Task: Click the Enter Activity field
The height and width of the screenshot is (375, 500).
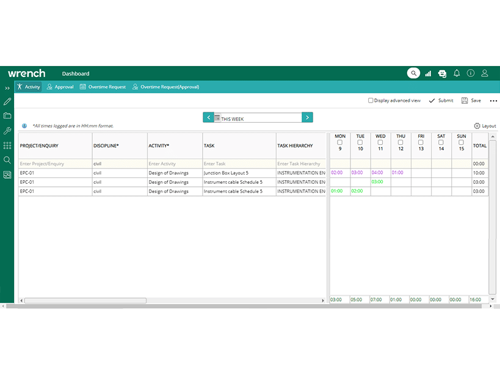Action: (x=175, y=164)
